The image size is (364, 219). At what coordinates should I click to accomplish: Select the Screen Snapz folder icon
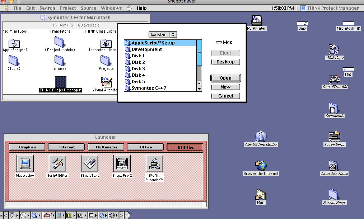click(333, 194)
